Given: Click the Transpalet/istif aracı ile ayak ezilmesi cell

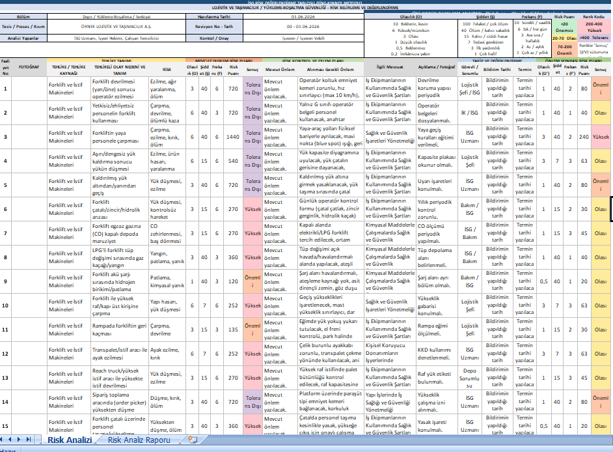Looking at the screenshot, I should coord(120,354).
